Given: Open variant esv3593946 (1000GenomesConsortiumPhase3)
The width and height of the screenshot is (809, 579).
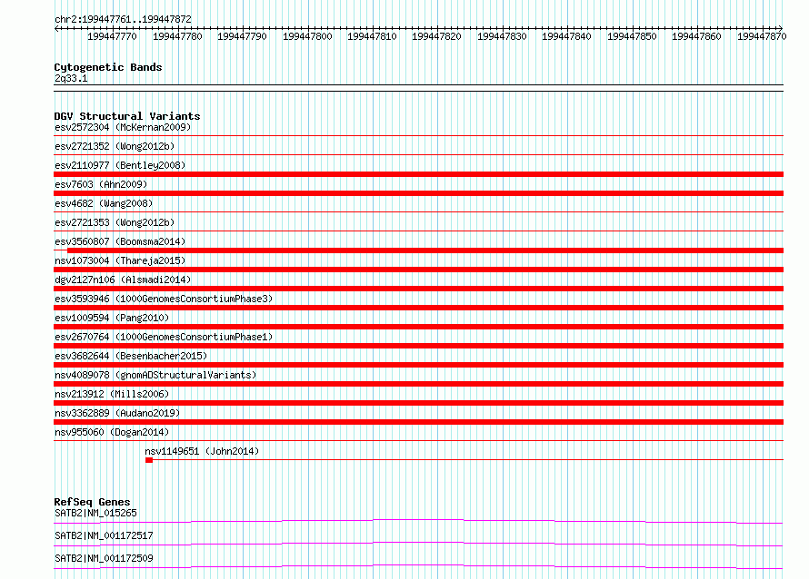Looking at the screenshot, I should click(x=164, y=299).
